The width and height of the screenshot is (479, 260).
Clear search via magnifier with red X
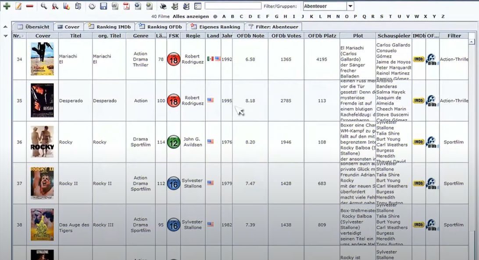tap(55, 6)
